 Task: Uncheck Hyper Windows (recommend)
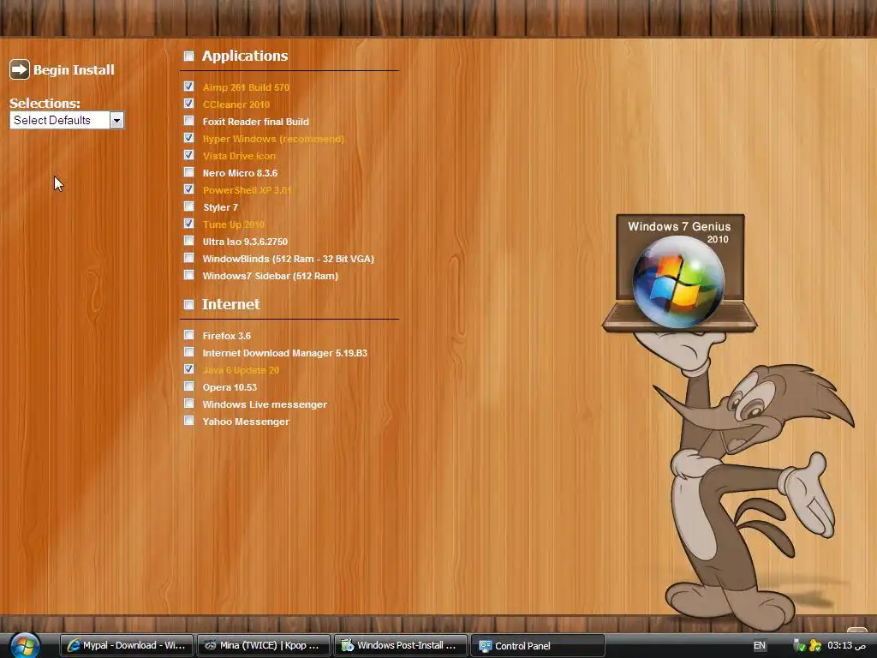pyautogui.click(x=189, y=138)
